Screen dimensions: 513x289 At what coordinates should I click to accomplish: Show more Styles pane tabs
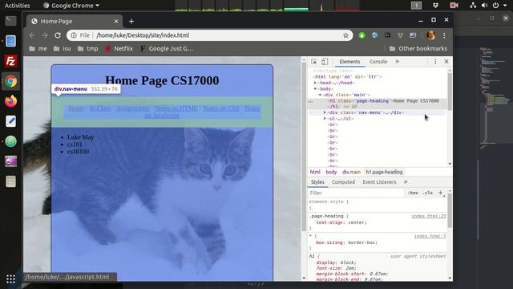(406, 182)
